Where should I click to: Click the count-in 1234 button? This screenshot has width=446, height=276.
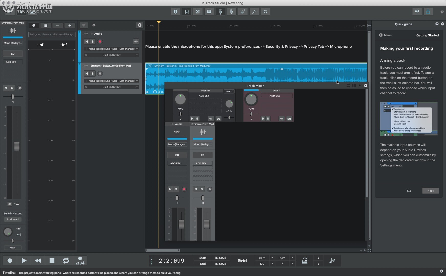coord(80,261)
